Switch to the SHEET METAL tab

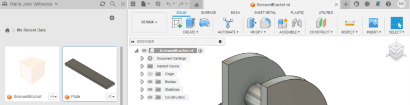click(x=265, y=13)
